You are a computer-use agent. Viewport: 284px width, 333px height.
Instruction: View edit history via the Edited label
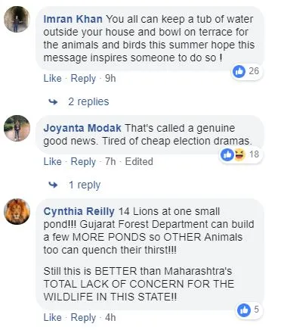(x=139, y=161)
